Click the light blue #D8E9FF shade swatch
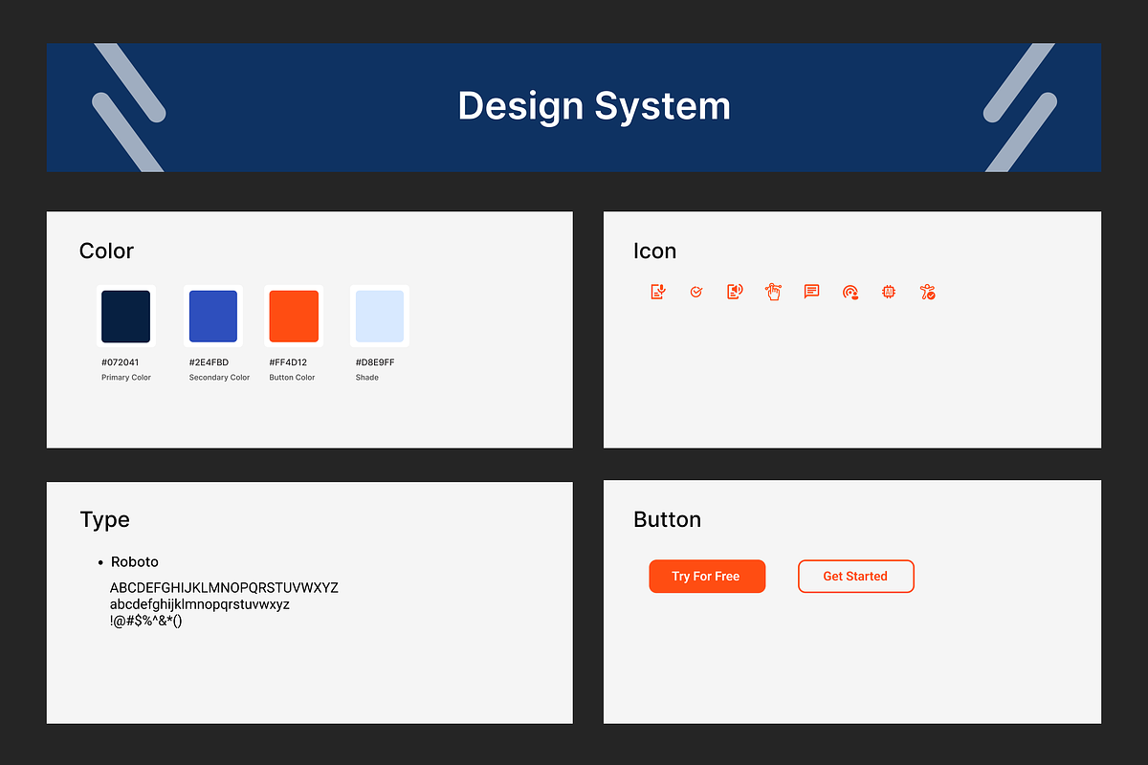The image size is (1148, 765). pyautogui.click(x=380, y=317)
